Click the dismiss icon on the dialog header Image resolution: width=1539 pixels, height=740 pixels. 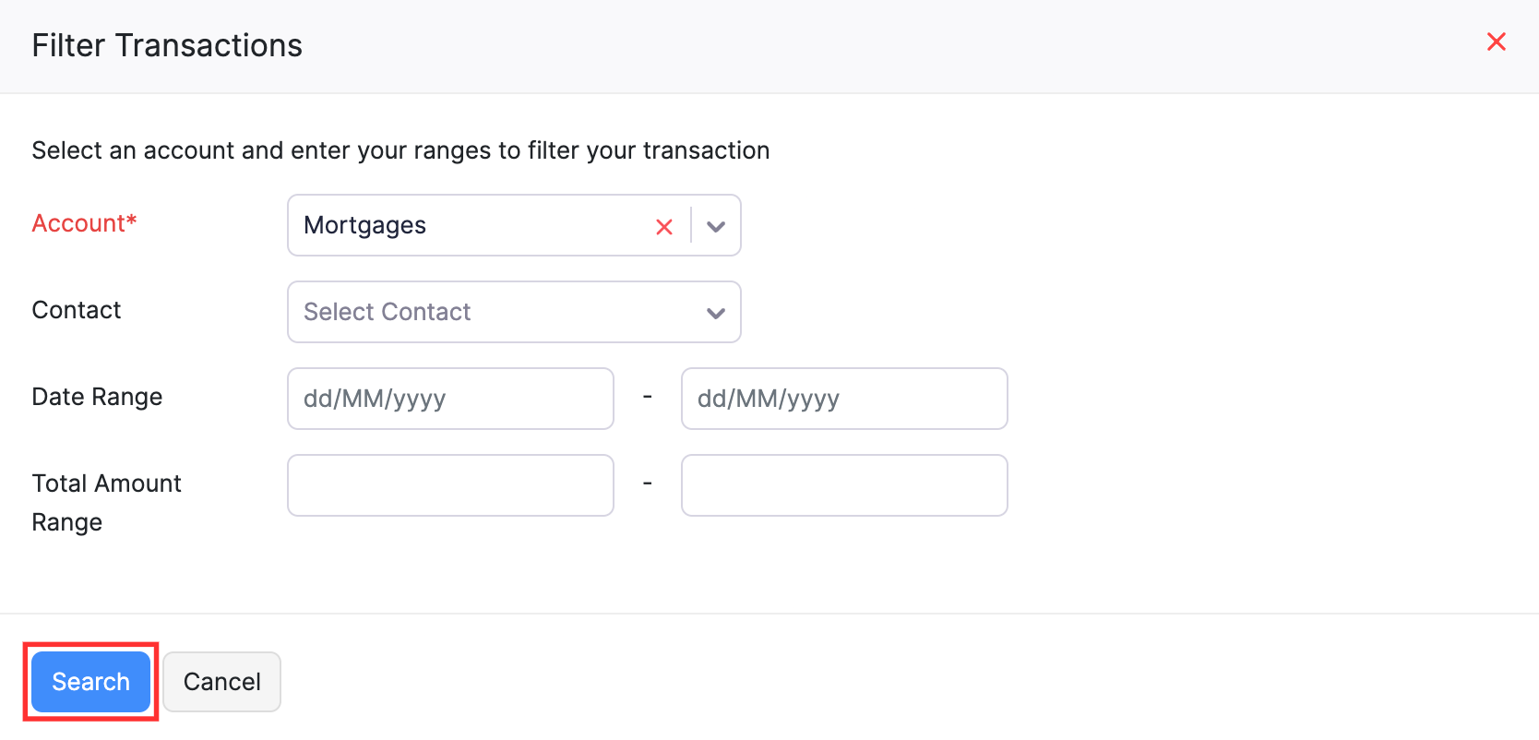point(1496,42)
